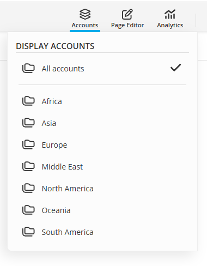Choose the Asia account group
The height and width of the screenshot is (266, 207).
pos(102,123)
